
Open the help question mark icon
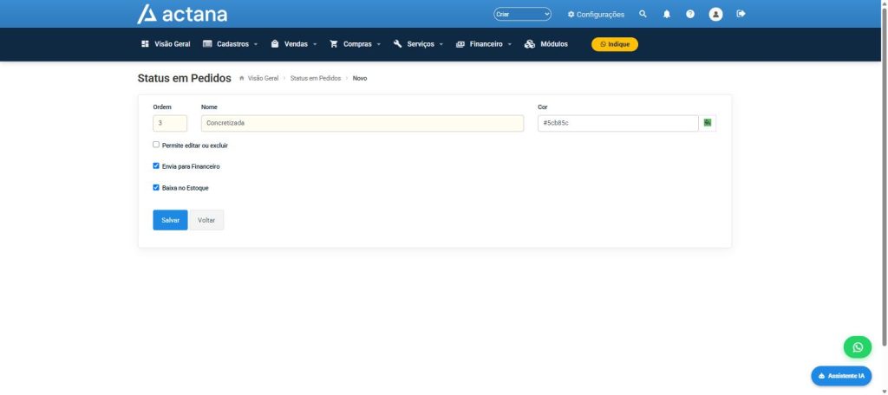click(x=689, y=14)
